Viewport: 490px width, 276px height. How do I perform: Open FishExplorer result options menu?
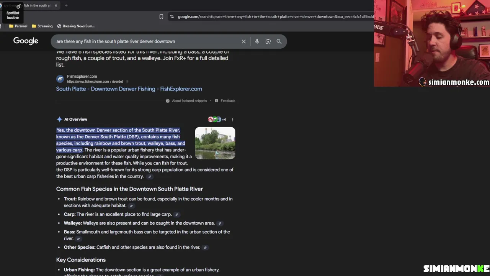point(127,82)
